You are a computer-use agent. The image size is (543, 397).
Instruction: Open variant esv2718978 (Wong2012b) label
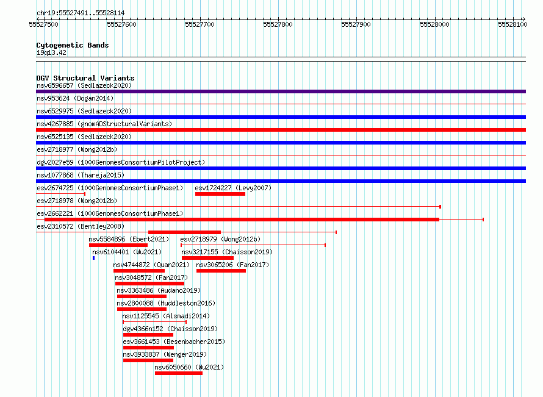[77, 201]
